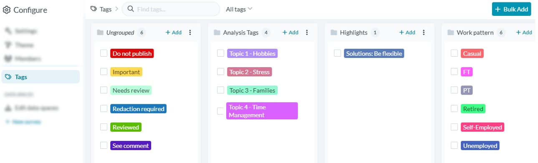Click the Analysis Tags folder icon
The height and width of the screenshot is (163, 538).
217,33
